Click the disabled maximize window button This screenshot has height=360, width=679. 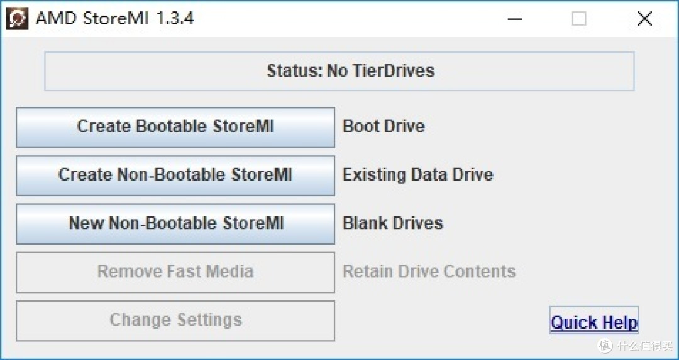coord(579,19)
